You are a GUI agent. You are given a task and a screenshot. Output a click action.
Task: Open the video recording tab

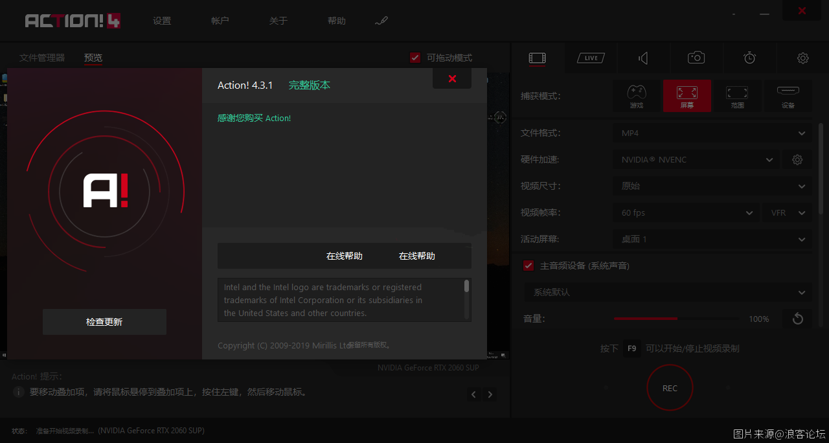[x=537, y=58]
